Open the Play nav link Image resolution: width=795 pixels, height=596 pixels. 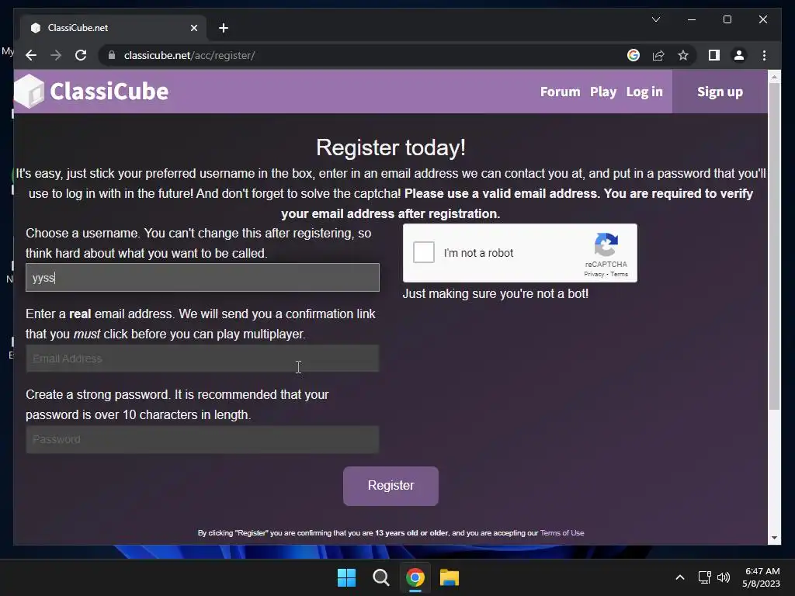pos(602,92)
